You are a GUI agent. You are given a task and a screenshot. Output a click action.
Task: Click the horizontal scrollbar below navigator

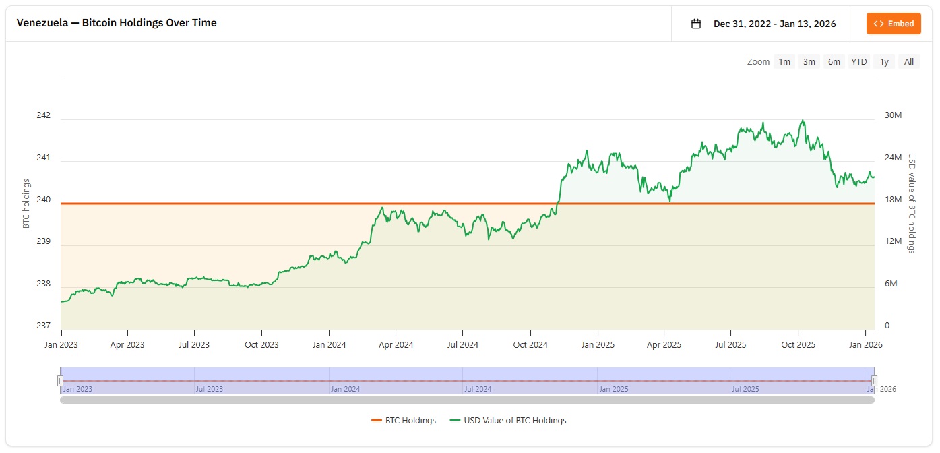point(467,400)
